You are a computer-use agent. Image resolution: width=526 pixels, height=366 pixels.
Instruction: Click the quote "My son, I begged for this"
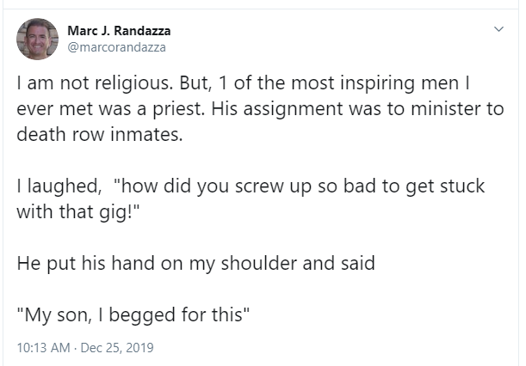133,313
